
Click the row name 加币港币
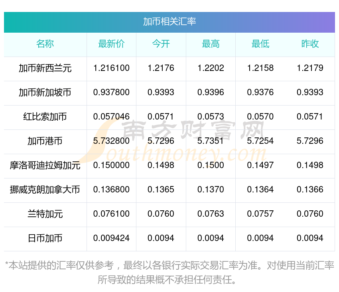tap(45, 141)
